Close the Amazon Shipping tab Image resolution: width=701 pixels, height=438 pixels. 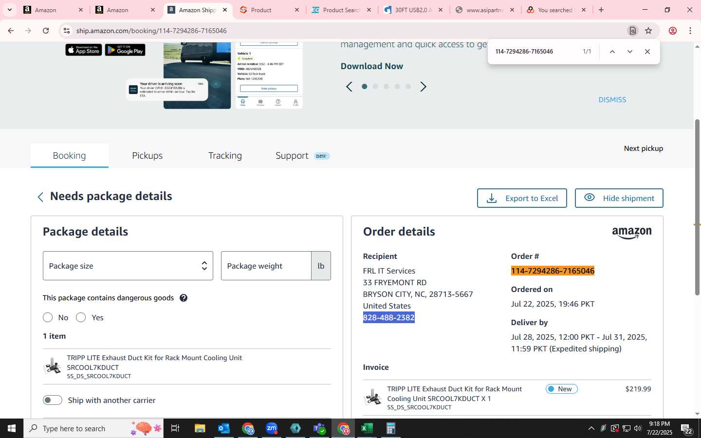[225, 10]
